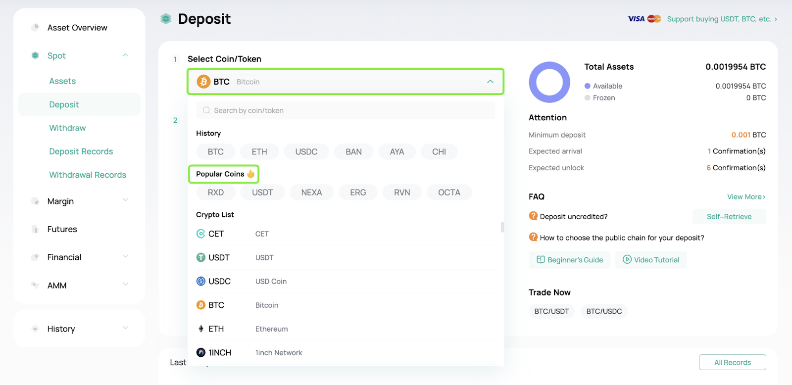Click the History sidebar icon

[35, 329]
